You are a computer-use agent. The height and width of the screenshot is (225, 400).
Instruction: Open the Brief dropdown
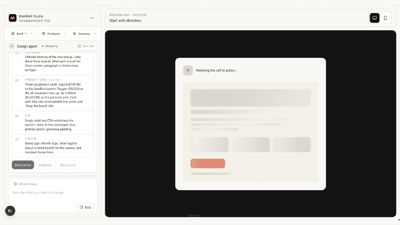pyautogui.click(x=22, y=34)
